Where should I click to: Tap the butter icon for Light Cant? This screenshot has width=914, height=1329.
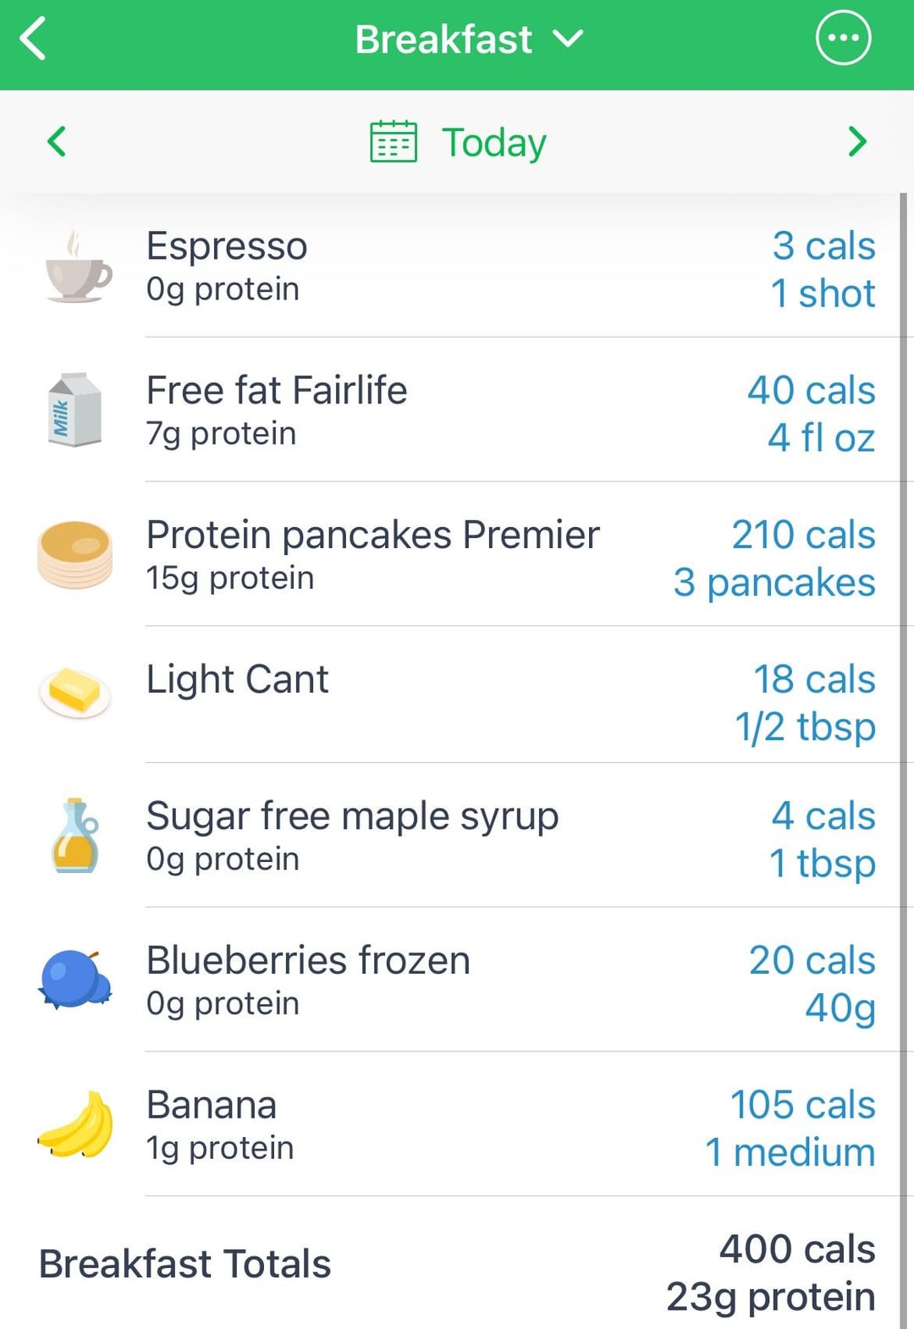(75, 692)
